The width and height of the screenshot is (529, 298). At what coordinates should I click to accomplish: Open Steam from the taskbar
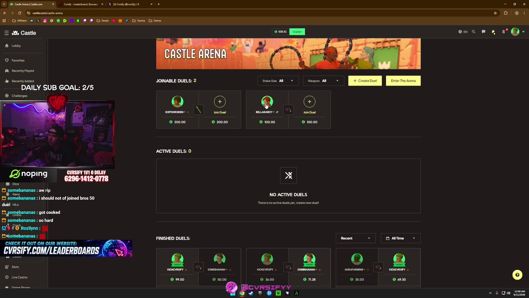point(251,293)
